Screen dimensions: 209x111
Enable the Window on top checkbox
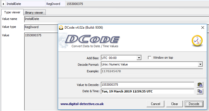(150, 58)
